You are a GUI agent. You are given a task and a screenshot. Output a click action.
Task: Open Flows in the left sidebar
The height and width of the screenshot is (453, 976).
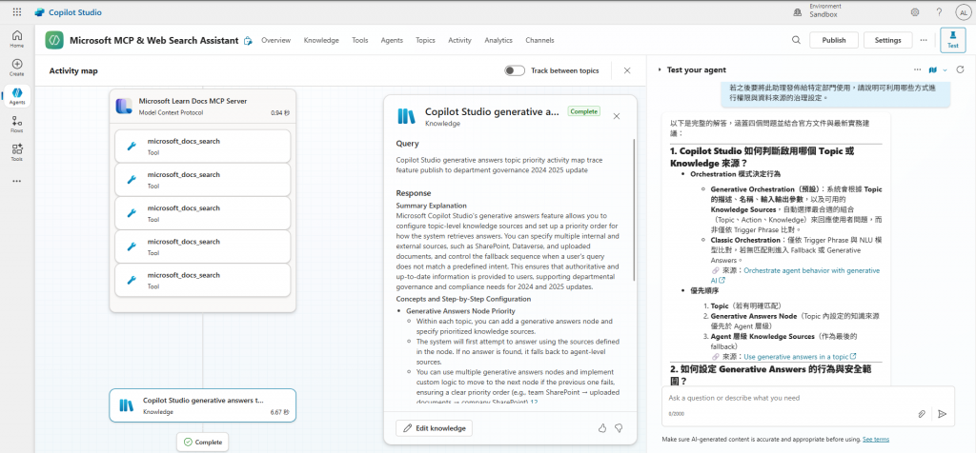coord(17,125)
